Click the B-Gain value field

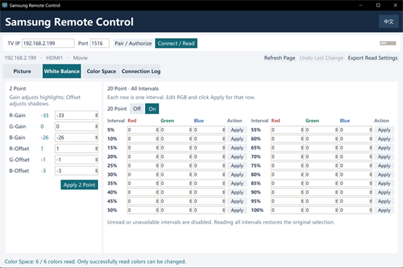[77, 137]
